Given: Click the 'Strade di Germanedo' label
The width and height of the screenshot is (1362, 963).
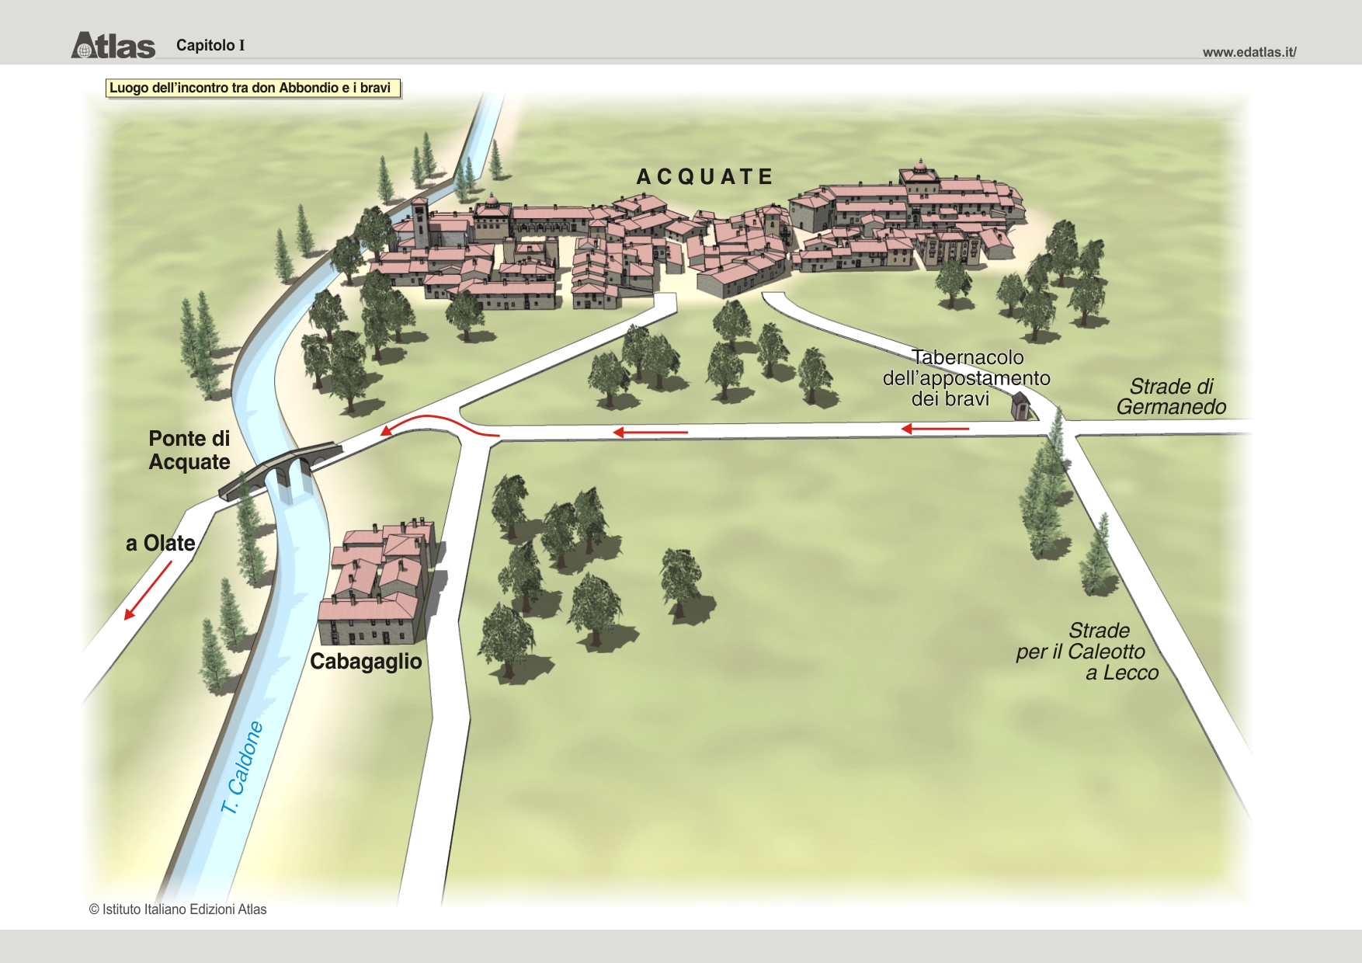Looking at the screenshot, I should coord(1171,396).
